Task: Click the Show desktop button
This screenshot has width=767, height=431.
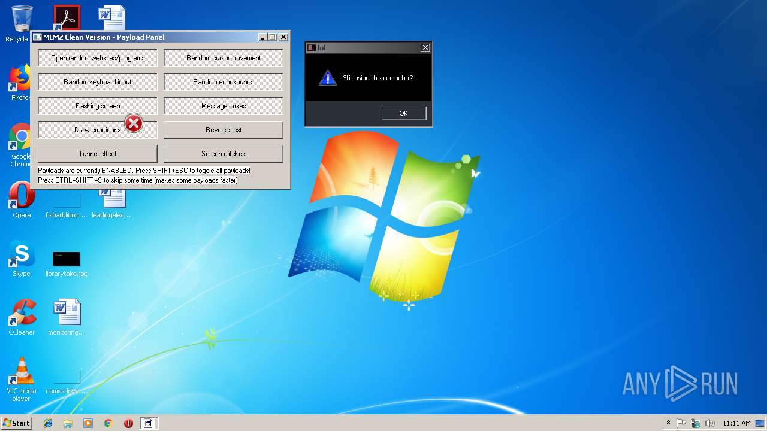Action: coord(760,423)
